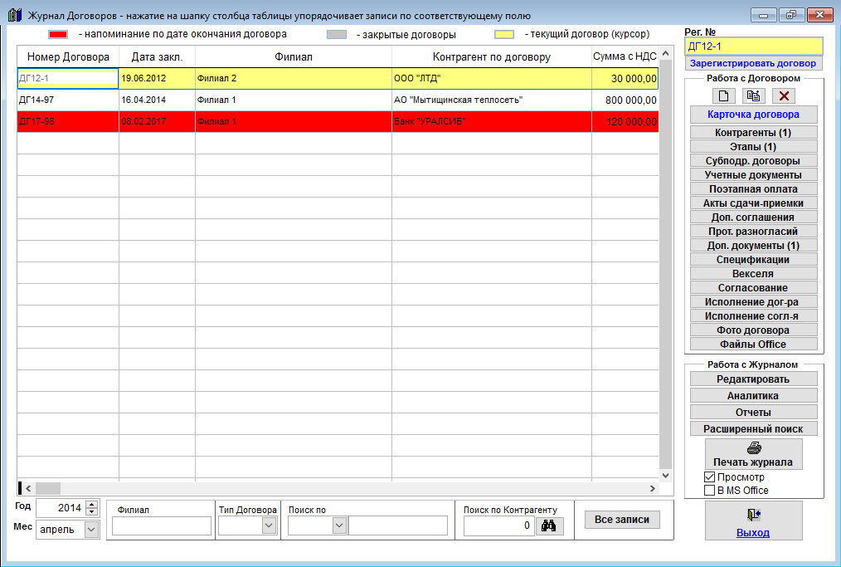This screenshot has width=841, height=567.
Task: Click the Поиск по text input field
Action: tap(397, 525)
